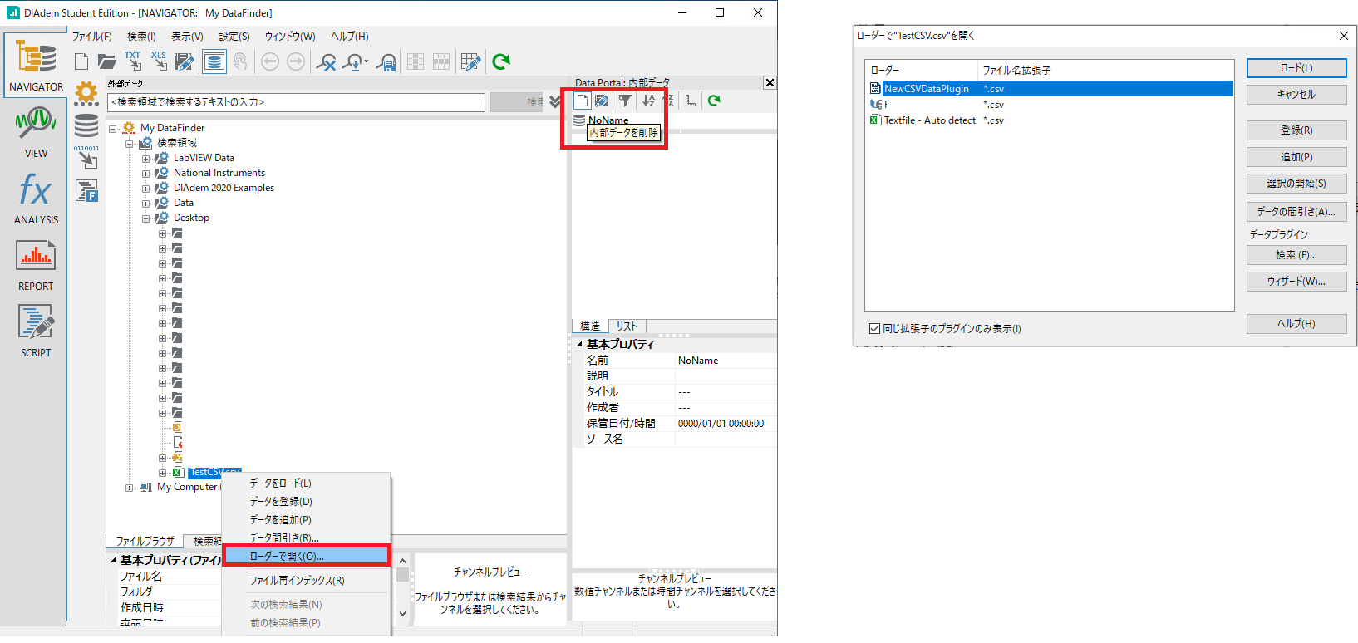Click 選択の開始(S) button in dialog
This screenshot has height=643, width=1358.
point(1296,184)
